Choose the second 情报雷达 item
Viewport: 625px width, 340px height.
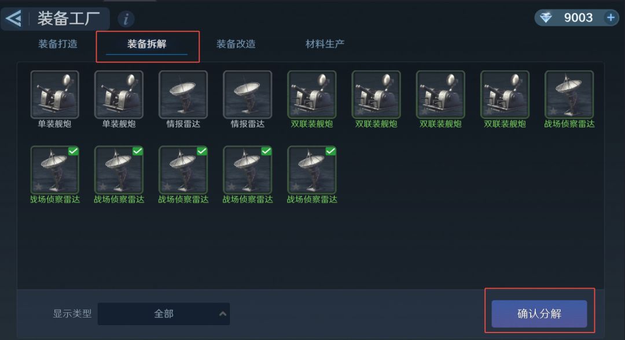(248, 95)
